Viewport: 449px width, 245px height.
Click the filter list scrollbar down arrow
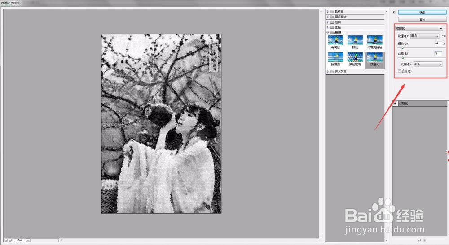coord(387,240)
